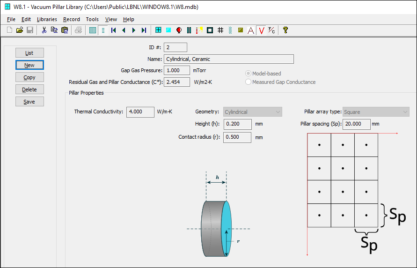Switch to list view toolbar icon
The width and height of the screenshot is (417, 268).
[93, 30]
